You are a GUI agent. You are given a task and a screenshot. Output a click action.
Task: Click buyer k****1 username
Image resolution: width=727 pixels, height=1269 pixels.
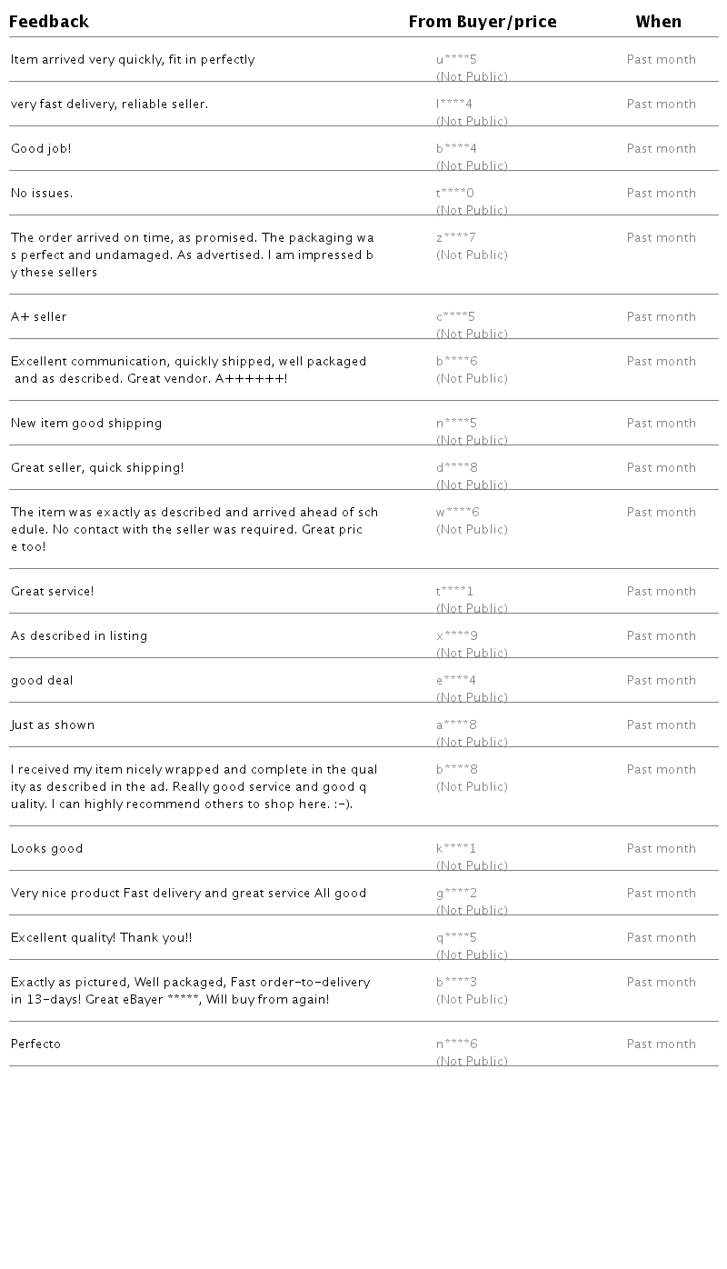(456, 849)
